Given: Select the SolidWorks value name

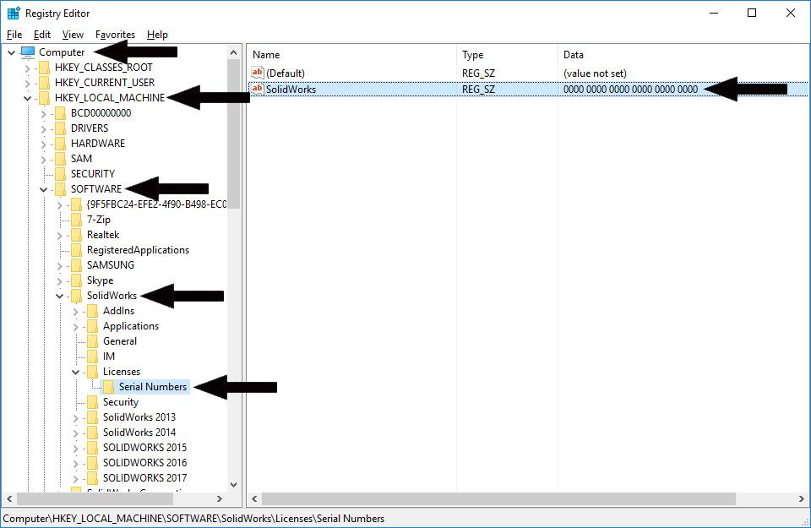Looking at the screenshot, I should click(291, 90).
